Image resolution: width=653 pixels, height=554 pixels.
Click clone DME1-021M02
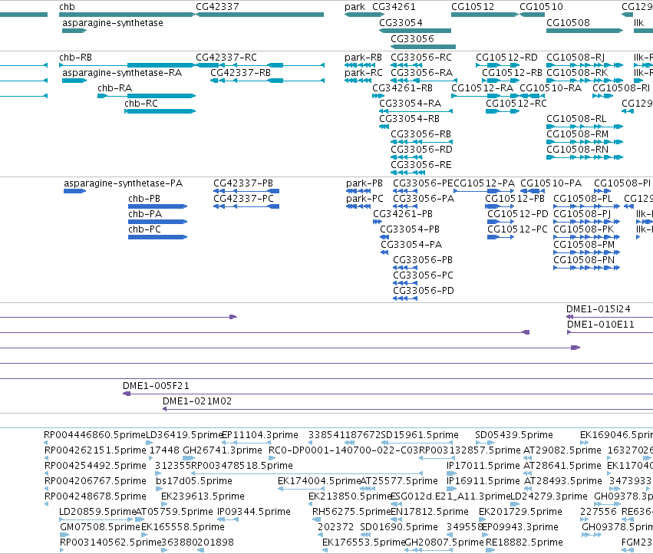click(x=407, y=409)
